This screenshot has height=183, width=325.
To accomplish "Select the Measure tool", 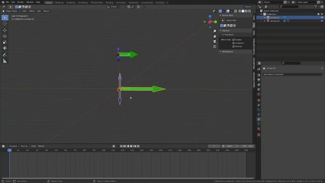I will (x=5, y=61).
